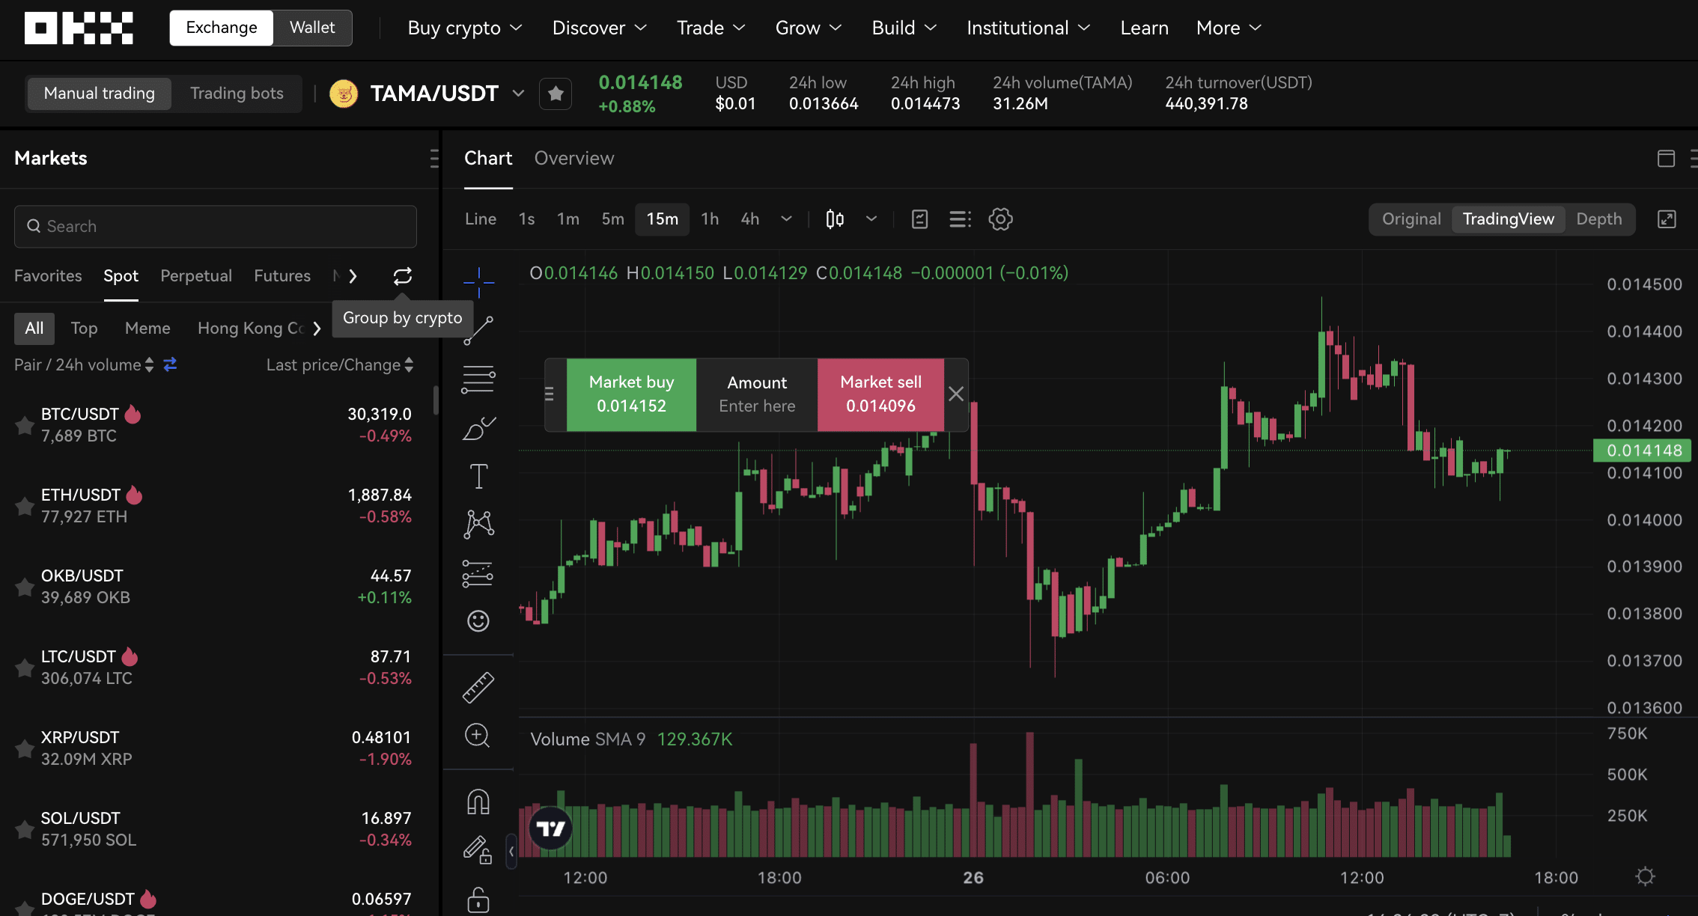Switch chart to Depth view
The height and width of the screenshot is (916, 1698).
tap(1599, 219)
